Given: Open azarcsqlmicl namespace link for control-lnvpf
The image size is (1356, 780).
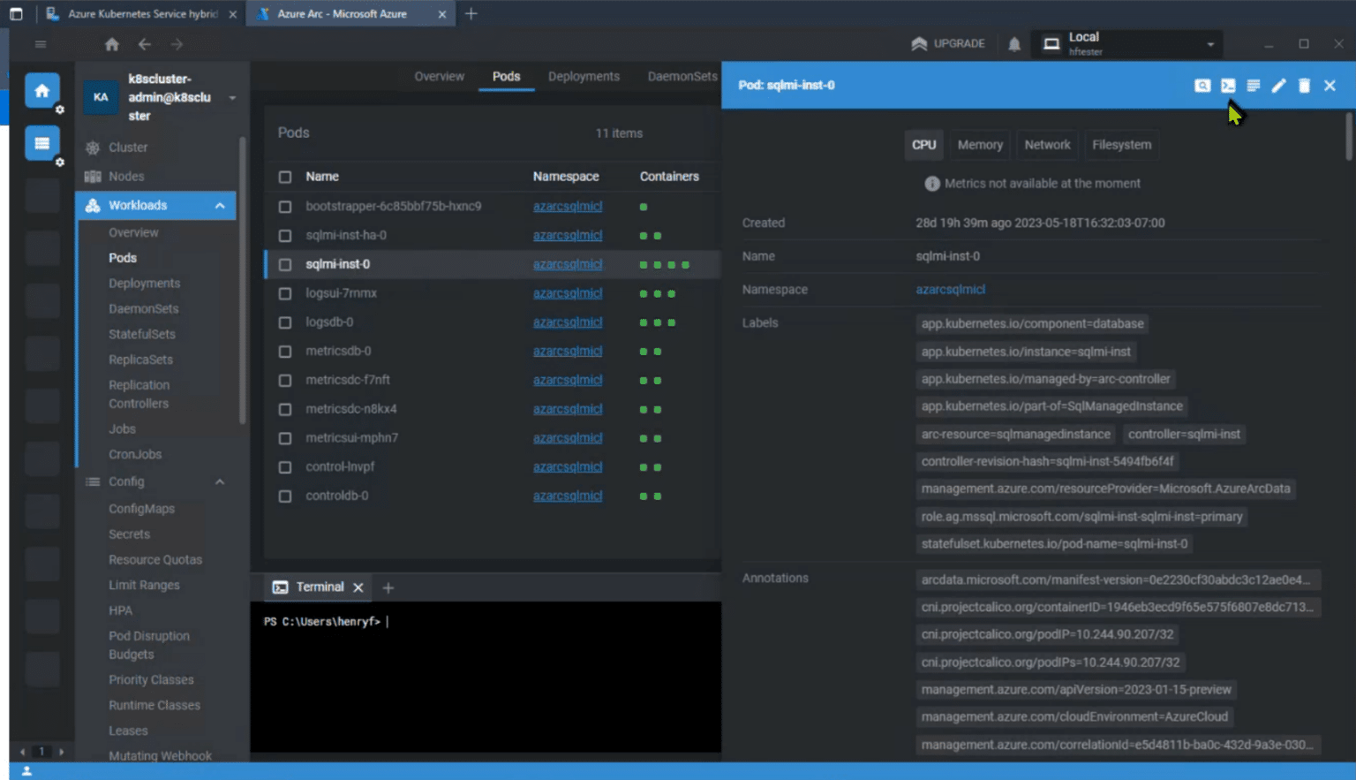Looking at the screenshot, I should pos(567,466).
